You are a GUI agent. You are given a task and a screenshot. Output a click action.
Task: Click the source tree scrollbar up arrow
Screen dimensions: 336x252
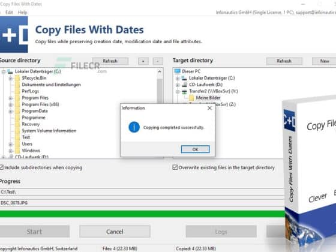point(160,71)
